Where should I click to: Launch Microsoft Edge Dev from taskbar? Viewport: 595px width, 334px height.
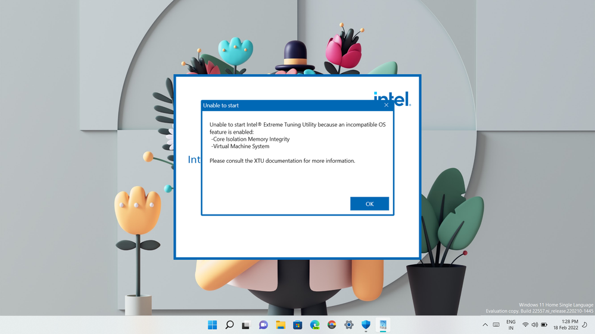point(314,325)
